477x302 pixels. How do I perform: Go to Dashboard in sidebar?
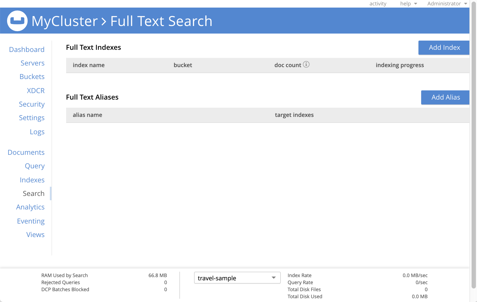click(x=27, y=50)
